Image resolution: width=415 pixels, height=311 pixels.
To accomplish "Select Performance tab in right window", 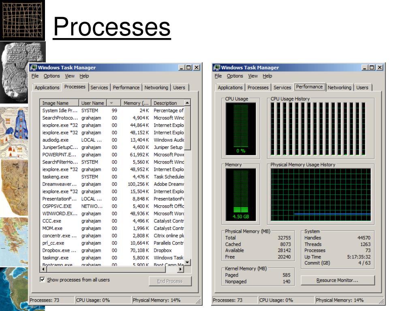I will click(x=309, y=87).
